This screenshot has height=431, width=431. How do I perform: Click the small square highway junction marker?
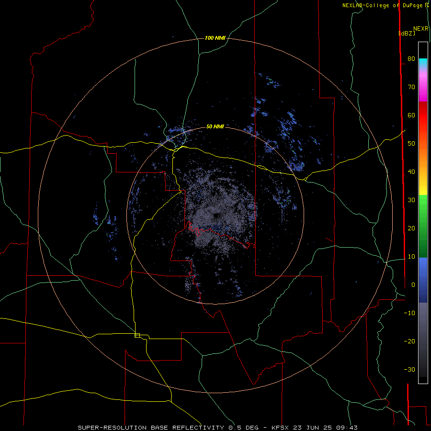point(137,335)
